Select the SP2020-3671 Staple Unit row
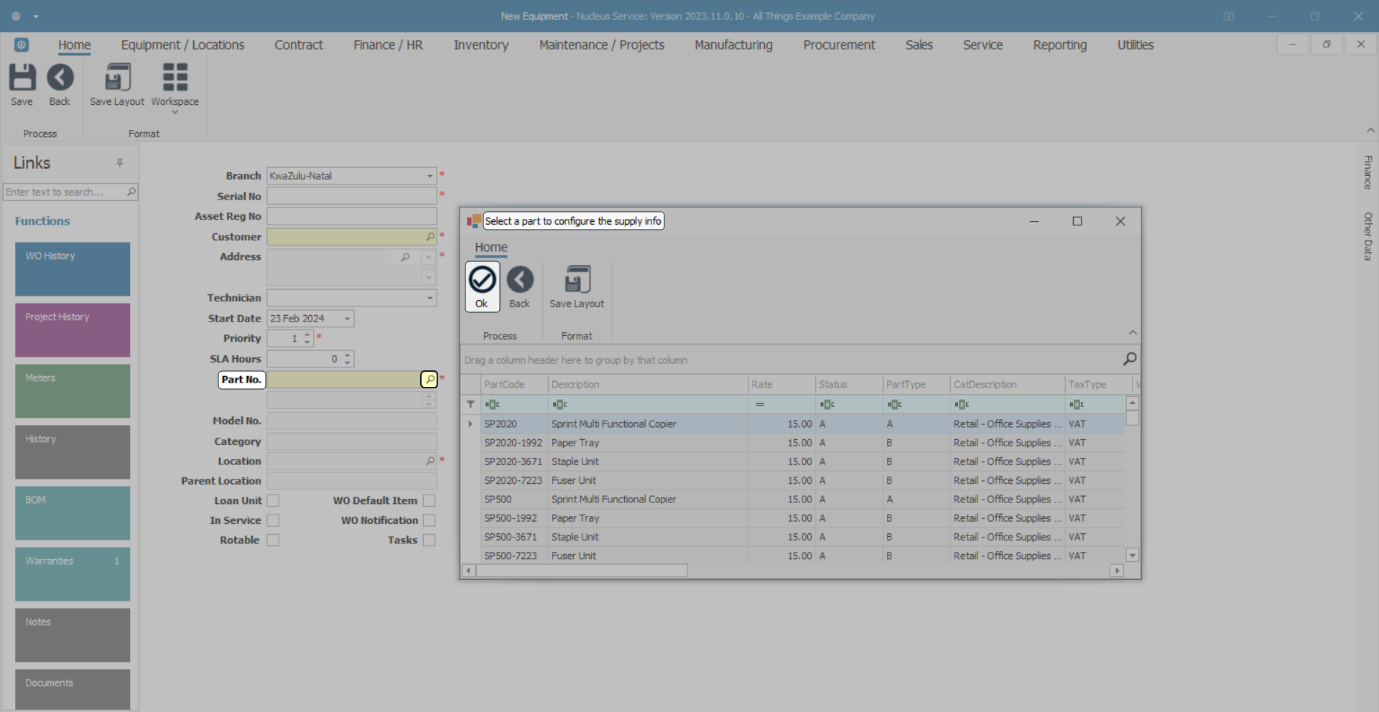This screenshot has height=712, width=1379. point(575,462)
